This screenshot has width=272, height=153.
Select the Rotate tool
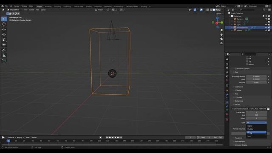pyautogui.click(x=4, y=34)
